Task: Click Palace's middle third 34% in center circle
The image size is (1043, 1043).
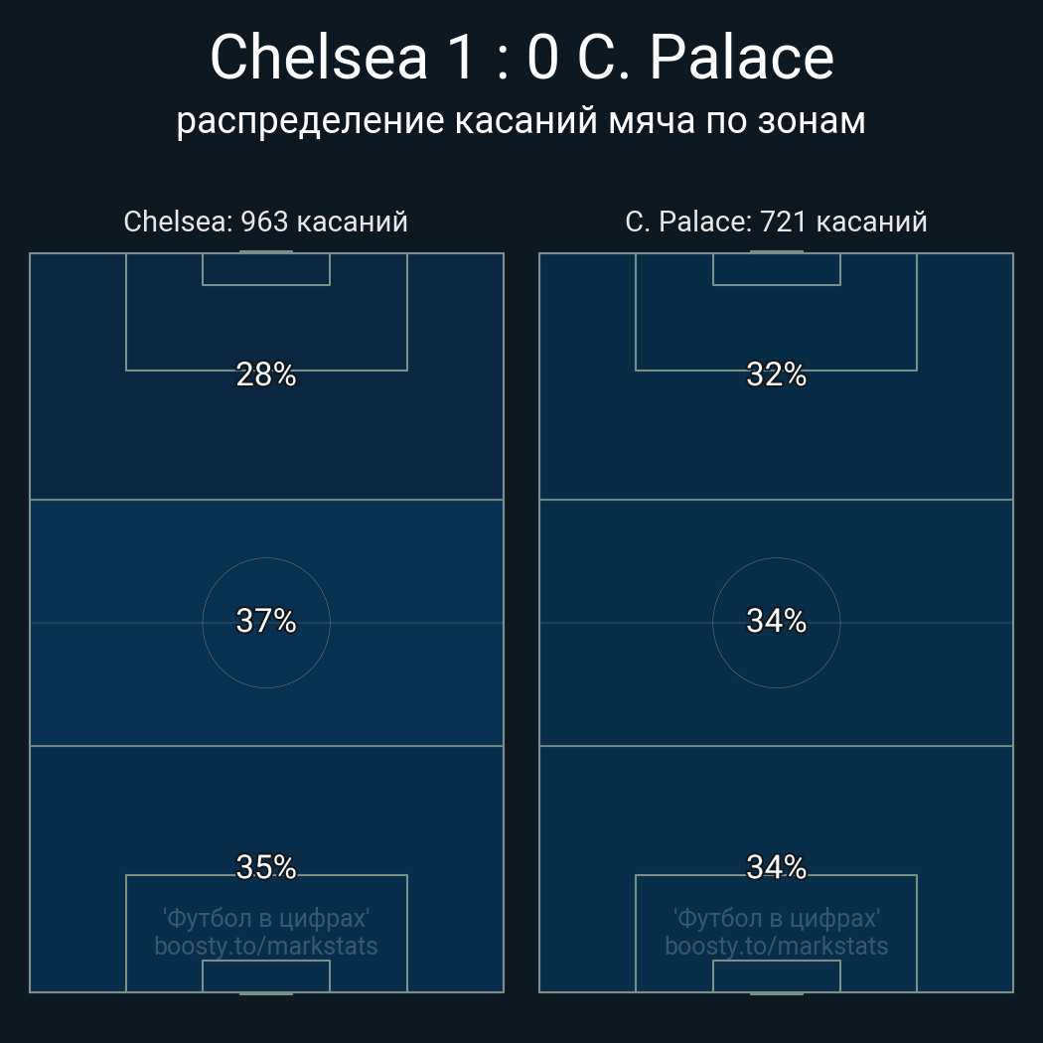Action: (776, 621)
